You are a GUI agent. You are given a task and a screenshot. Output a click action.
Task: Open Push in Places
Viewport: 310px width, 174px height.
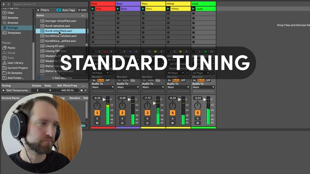tap(11, 58)
